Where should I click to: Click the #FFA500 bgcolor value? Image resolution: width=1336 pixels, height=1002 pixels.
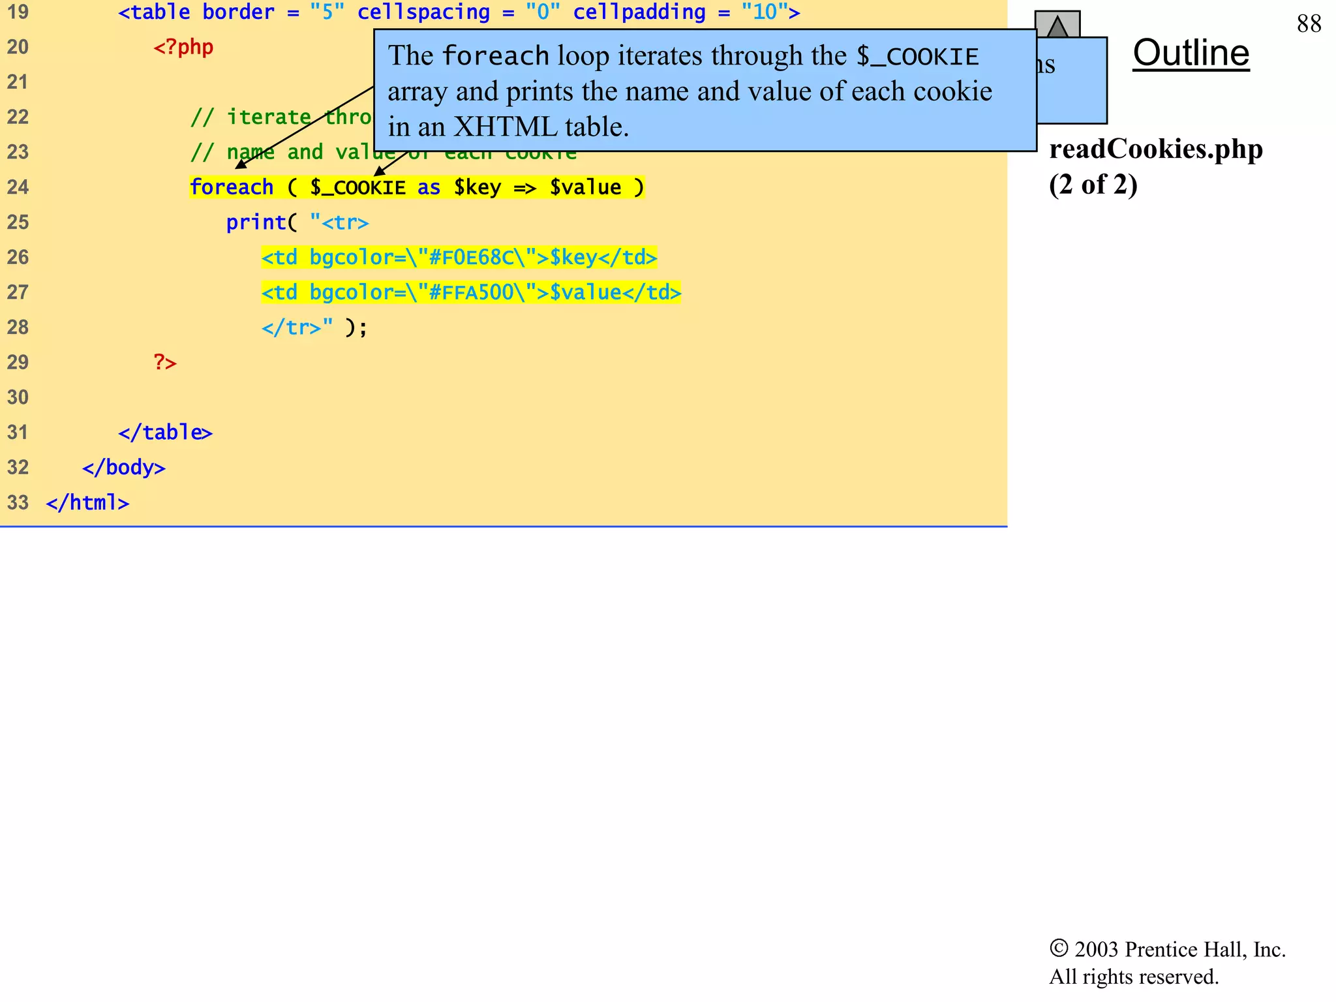470,292
